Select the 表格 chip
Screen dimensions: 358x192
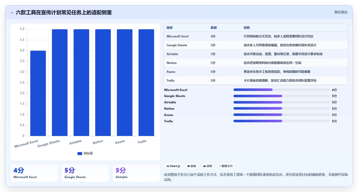(192, 166)
